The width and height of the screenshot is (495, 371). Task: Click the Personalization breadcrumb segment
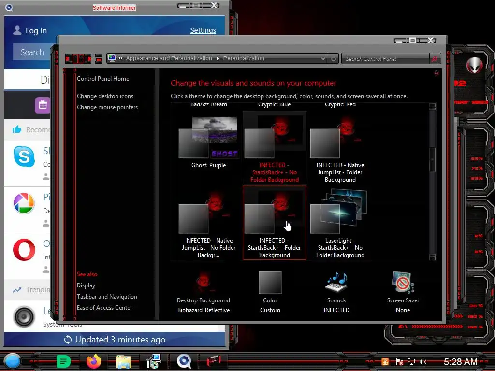pos(244,58)
